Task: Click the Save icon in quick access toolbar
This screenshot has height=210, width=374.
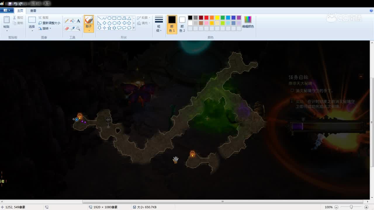Action: click(10, 3)
